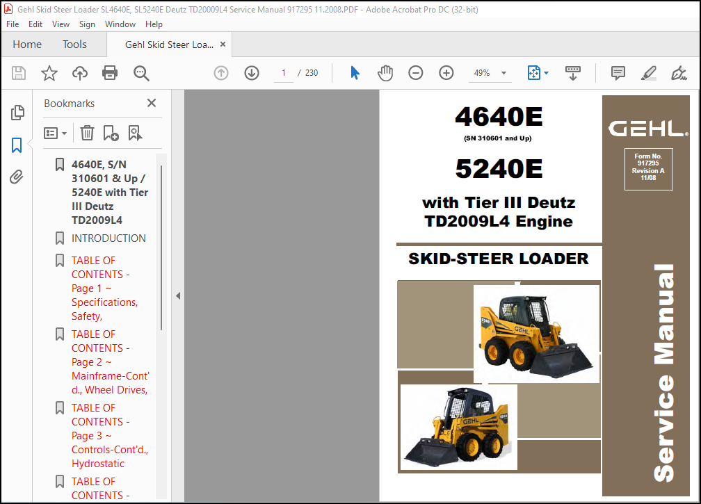Collapse the navigation pane with left arrow
The height and width of the screenshot is (504, 701).
pyautogui.click(x=178, y=295)
